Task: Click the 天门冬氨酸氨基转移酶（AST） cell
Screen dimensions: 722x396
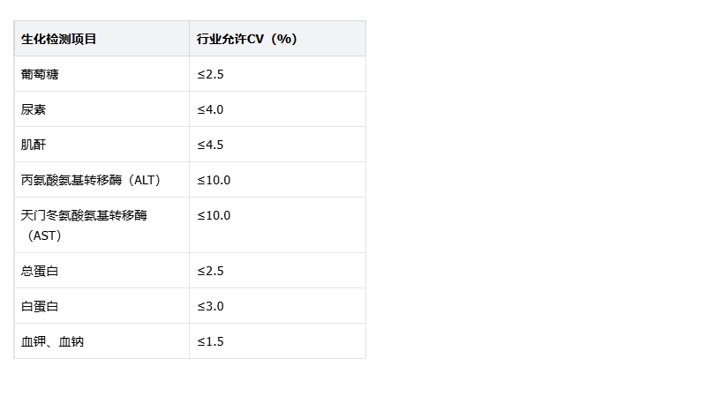Action: [x=102, y=226]
